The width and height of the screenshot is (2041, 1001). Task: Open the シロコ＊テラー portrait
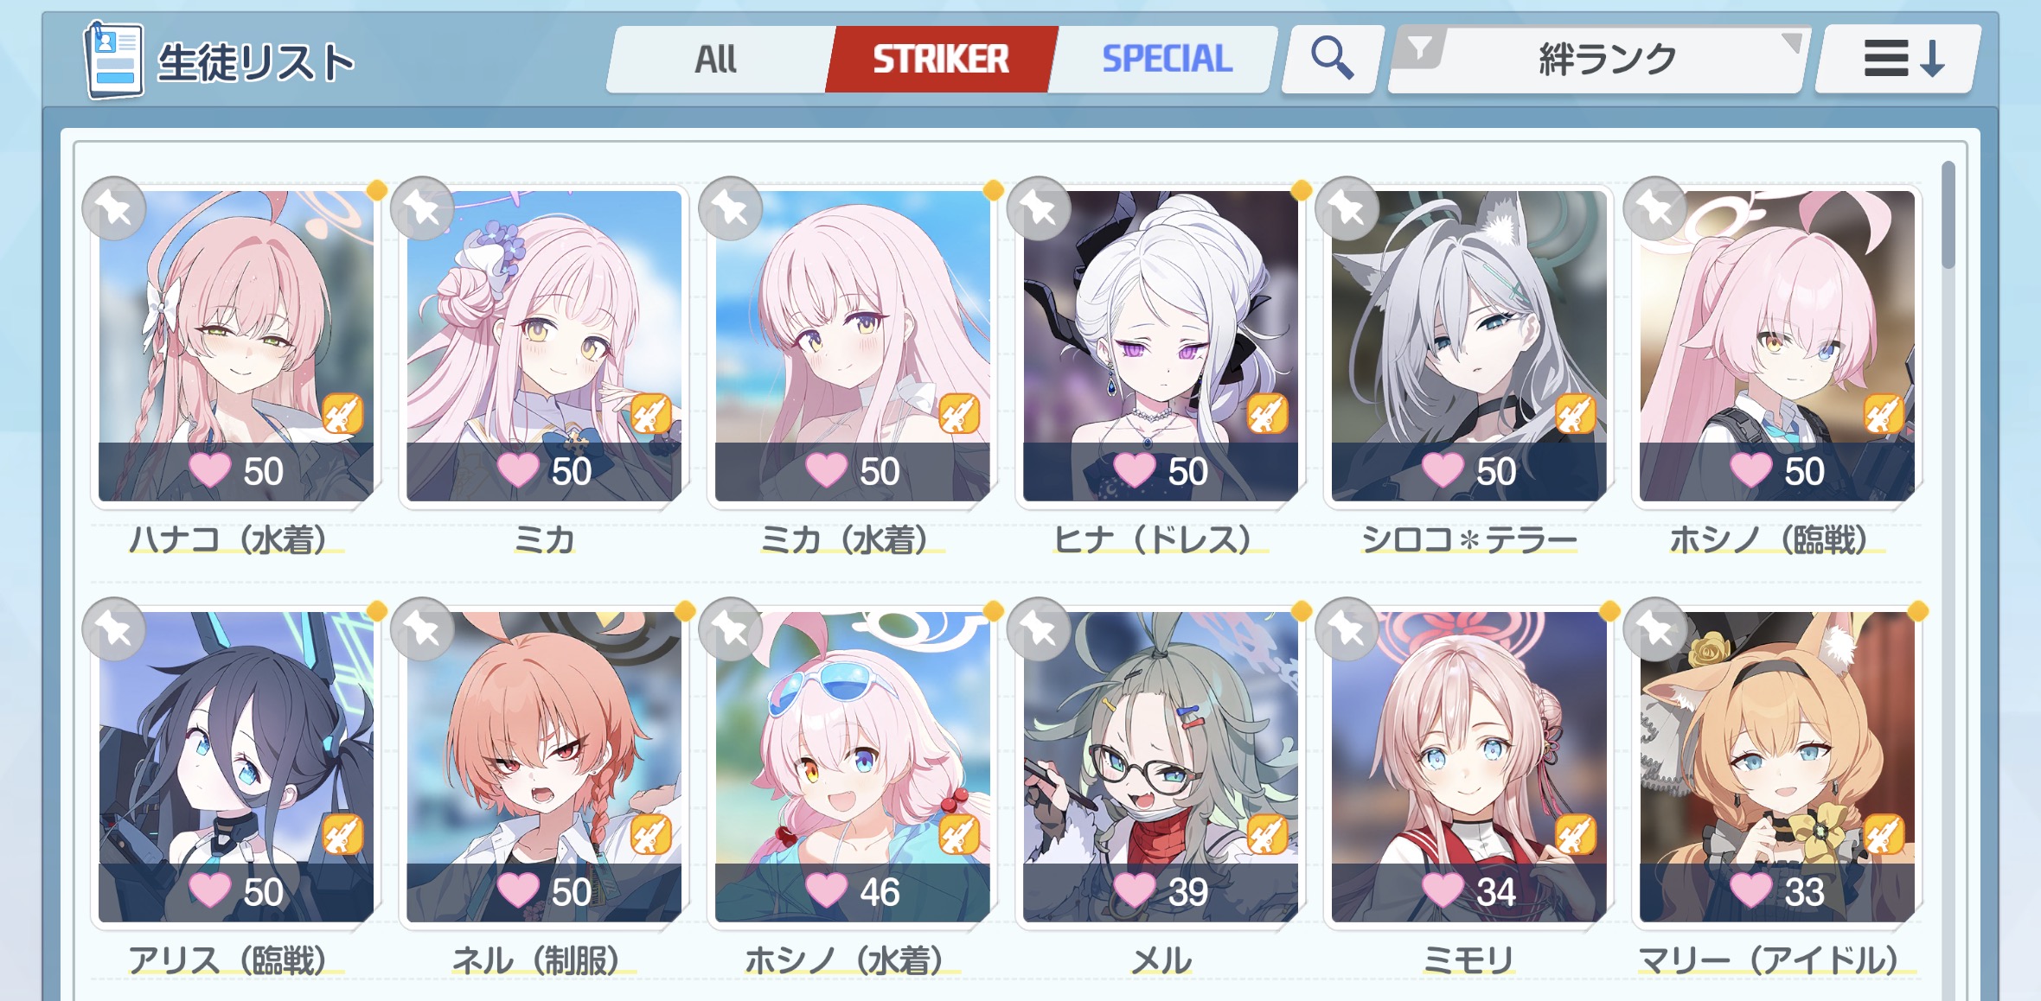pyautogui.click(x=1468, y=346)
